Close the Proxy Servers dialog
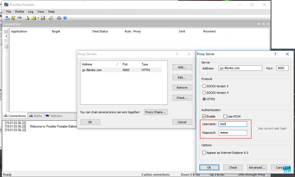 click(x=189, y=54)
